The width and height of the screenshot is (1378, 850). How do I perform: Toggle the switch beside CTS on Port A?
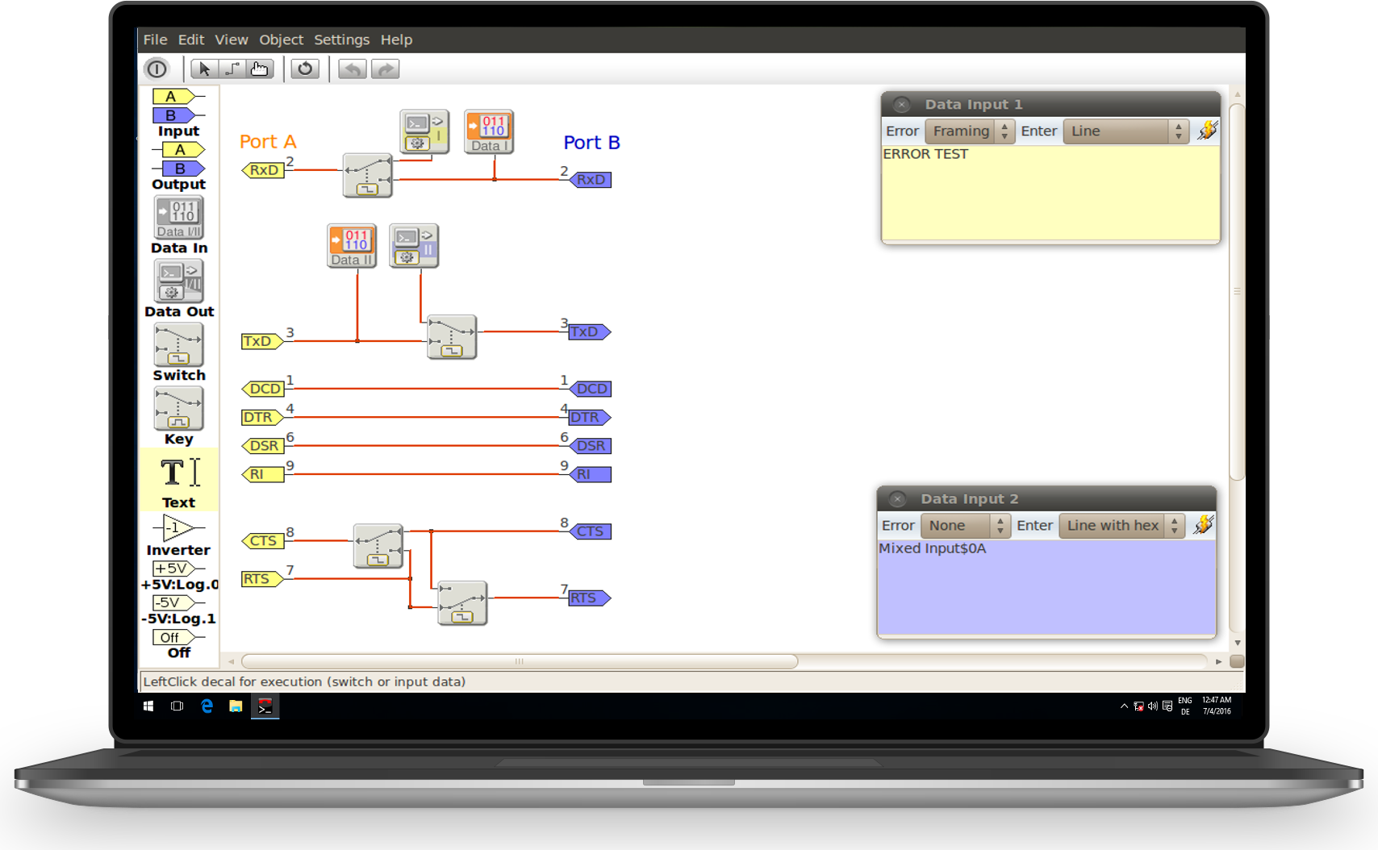[x=378, y=546]
